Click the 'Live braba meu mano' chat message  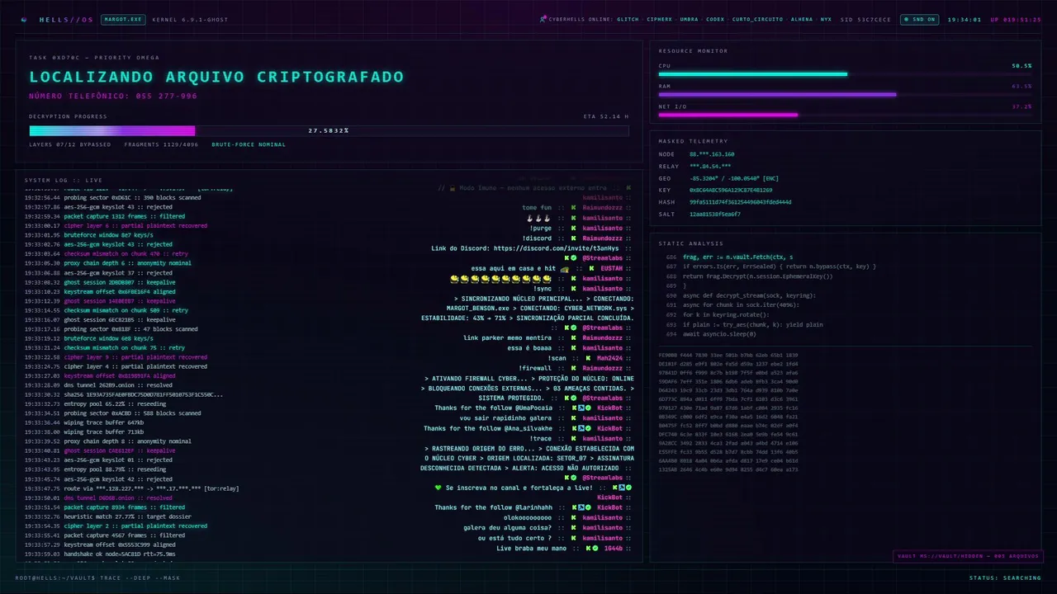pyautogui.click(x=532, y=548)
